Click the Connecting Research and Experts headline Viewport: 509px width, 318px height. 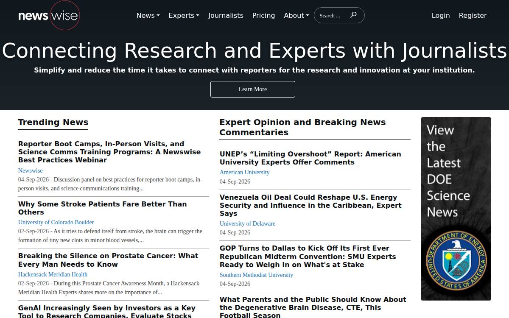tap(255, 50)
